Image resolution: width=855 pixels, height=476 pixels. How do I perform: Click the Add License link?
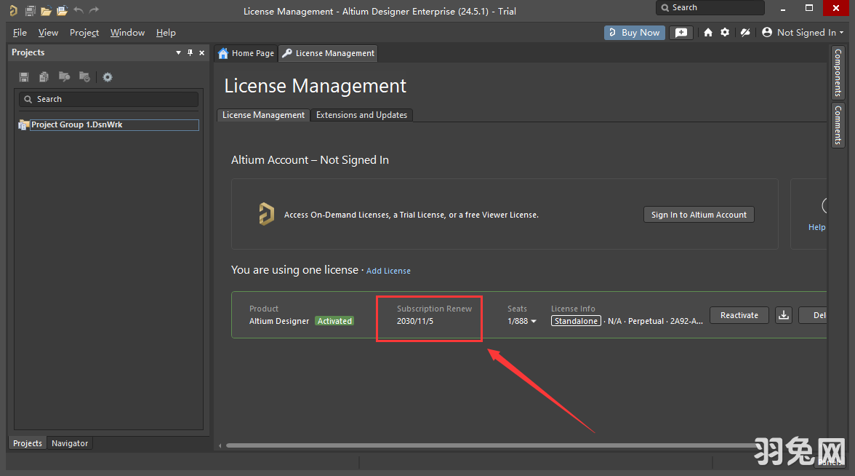[388, 271]
